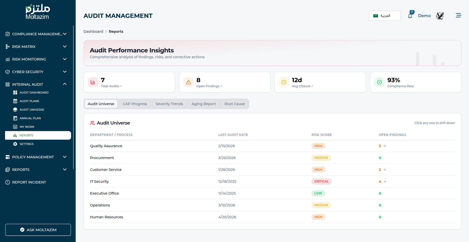The height and width of the screenshot is (242, 469).
Task: Click the Open Findings warning icon
Action: (188, 82)
